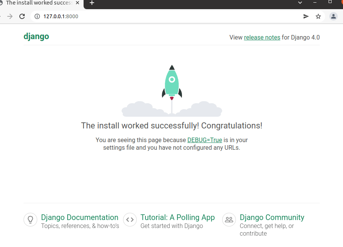Open Django Documentation link
Screen dimensions: 343x247
click(x=79, y=217)
